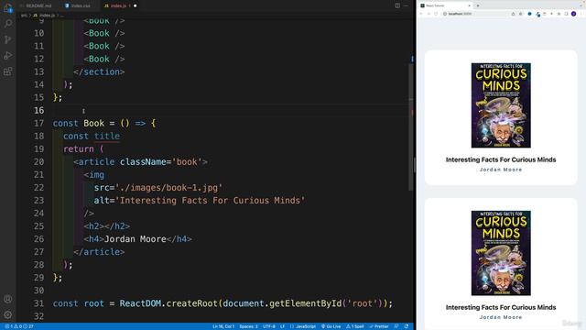Screen dimensions: 586x330
Task: Click the unsaved dot on index.js tab
Action: coord(136,5)
